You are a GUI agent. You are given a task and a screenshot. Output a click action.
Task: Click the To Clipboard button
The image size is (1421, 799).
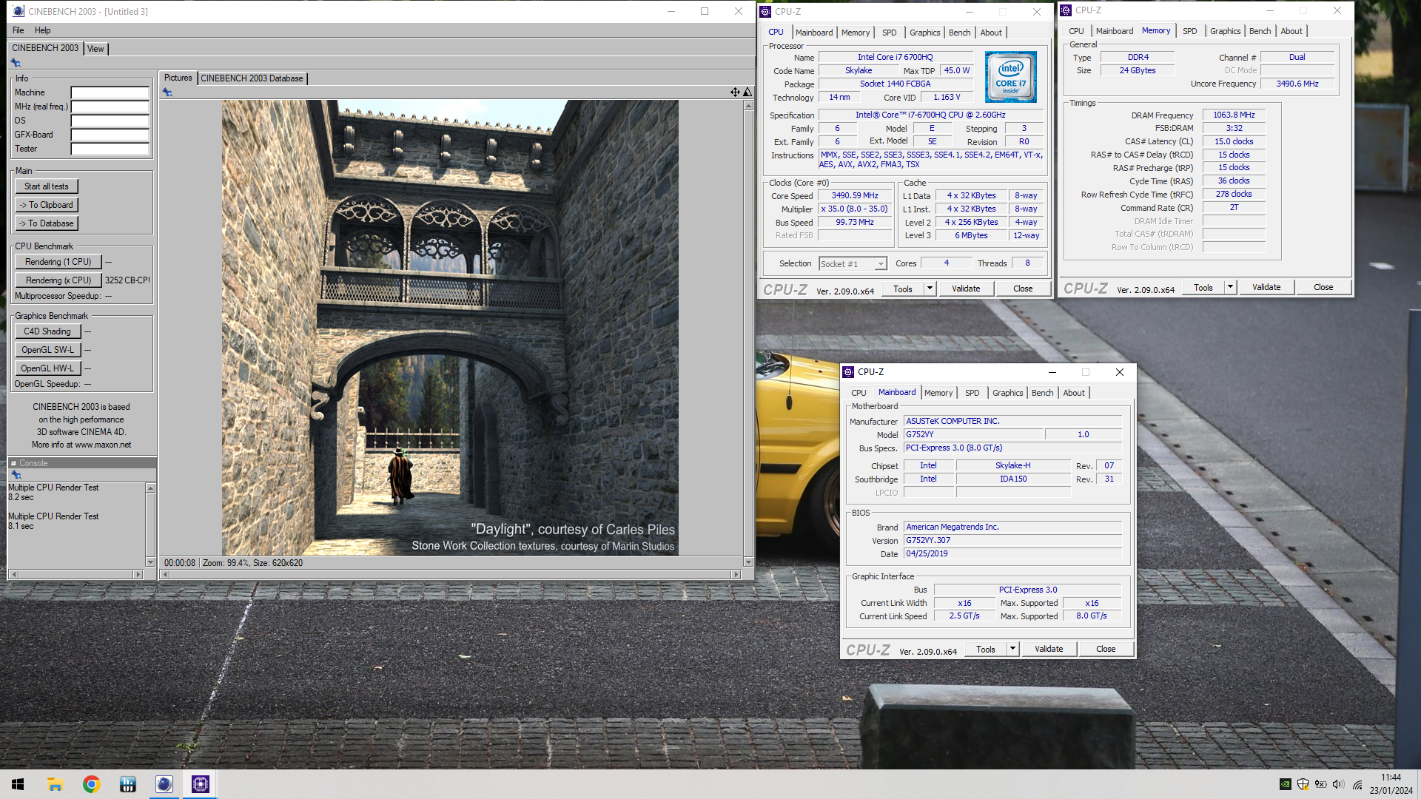[47, 205]
